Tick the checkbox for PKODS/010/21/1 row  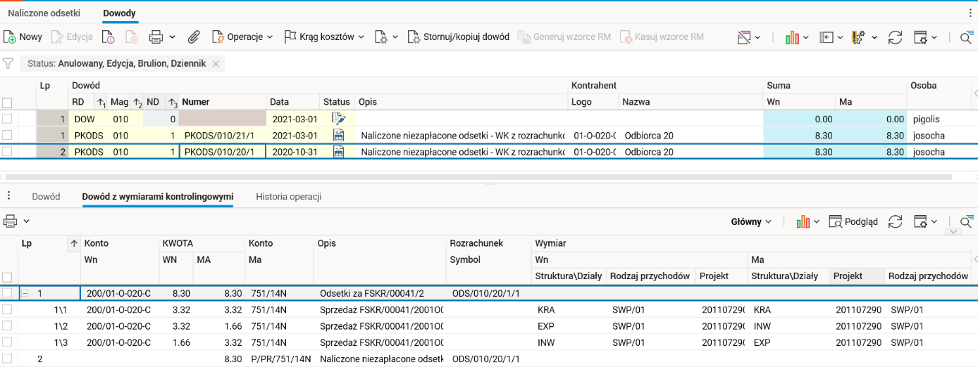pos(7,135)
